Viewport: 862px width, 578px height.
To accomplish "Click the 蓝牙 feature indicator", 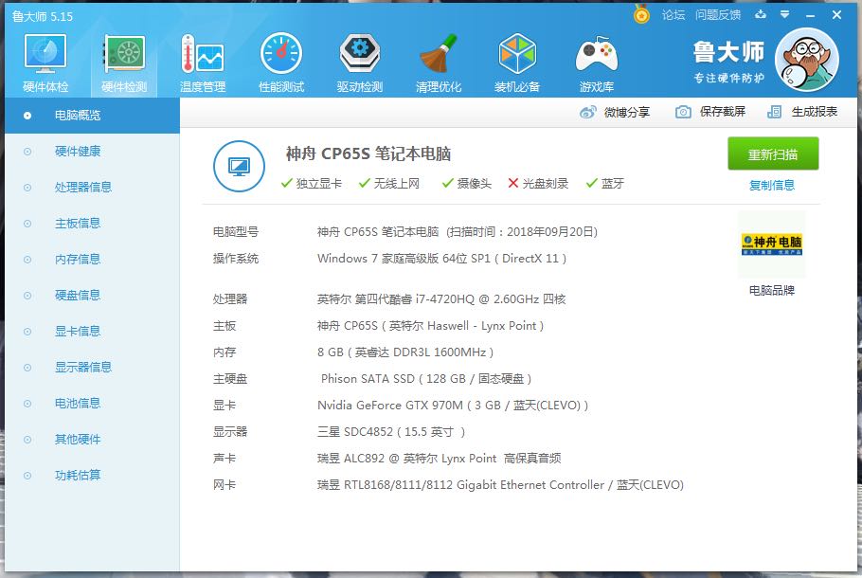I will [604, 183].
